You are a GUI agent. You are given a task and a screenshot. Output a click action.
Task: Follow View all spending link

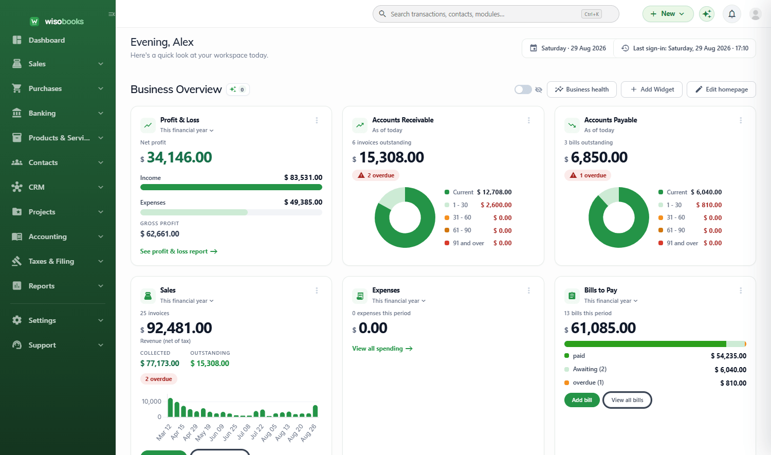point(382,349)
